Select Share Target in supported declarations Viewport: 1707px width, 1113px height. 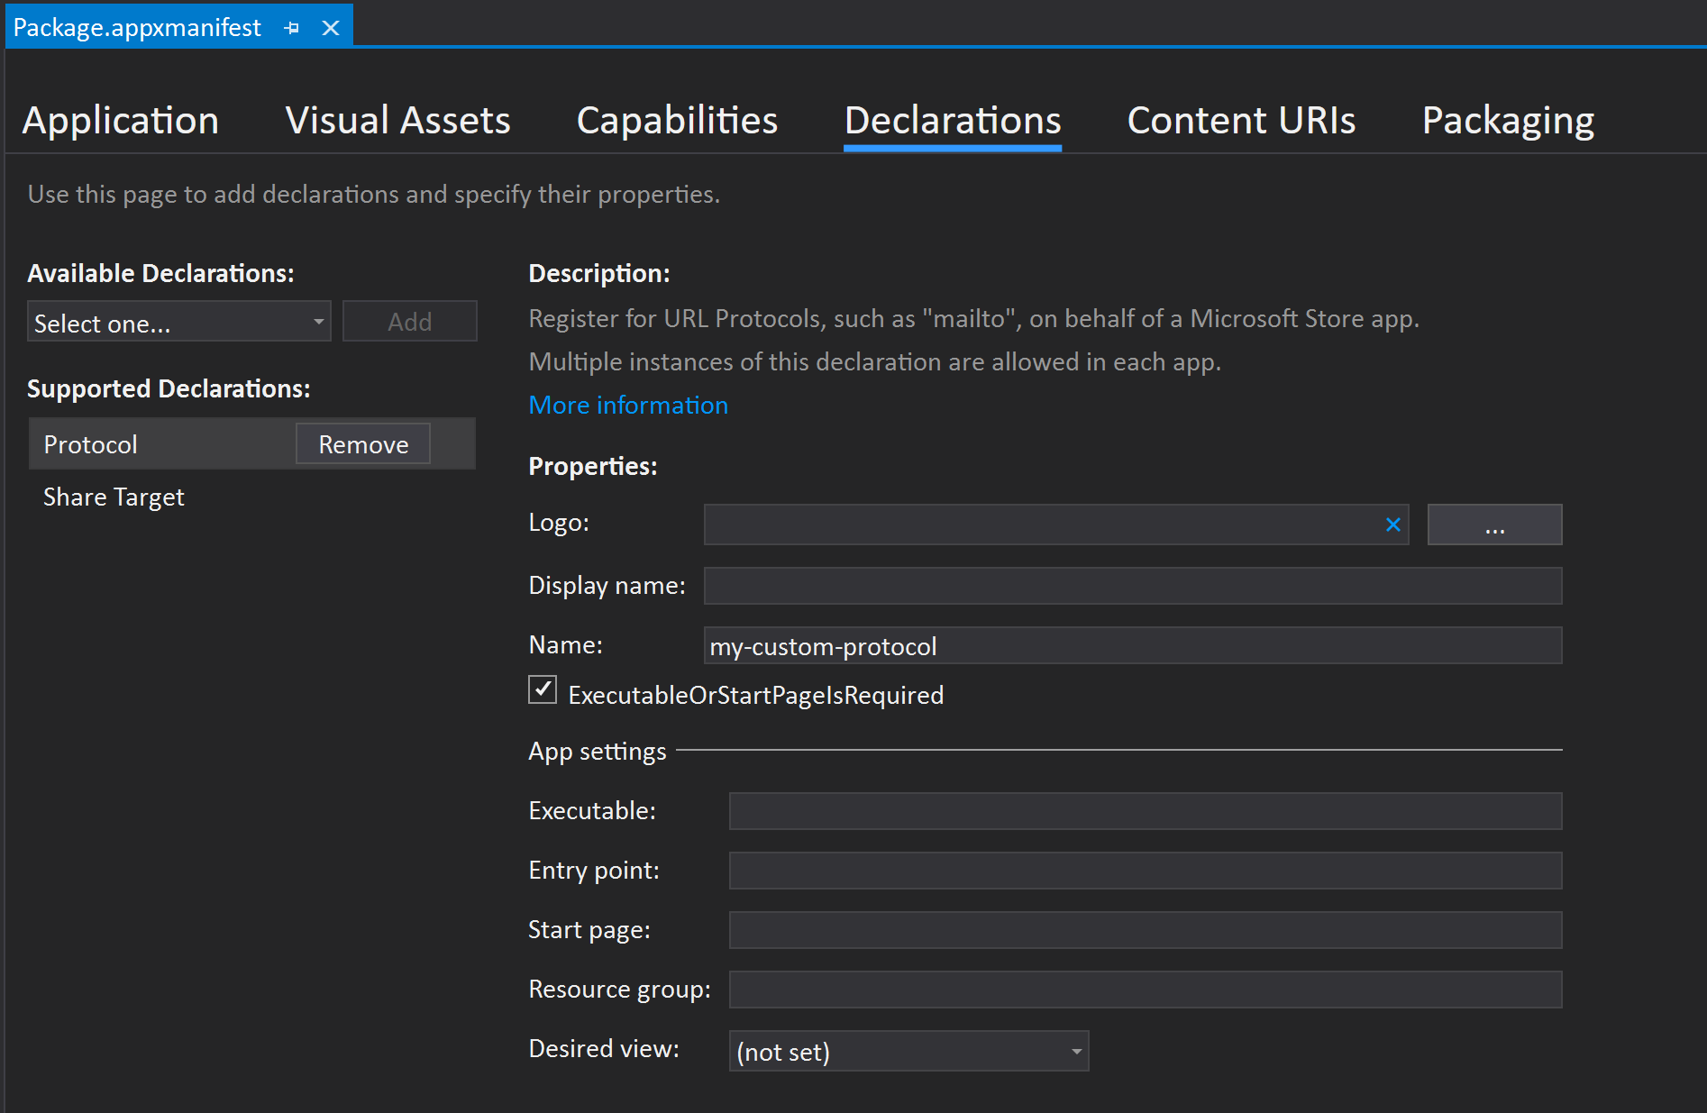114,497
